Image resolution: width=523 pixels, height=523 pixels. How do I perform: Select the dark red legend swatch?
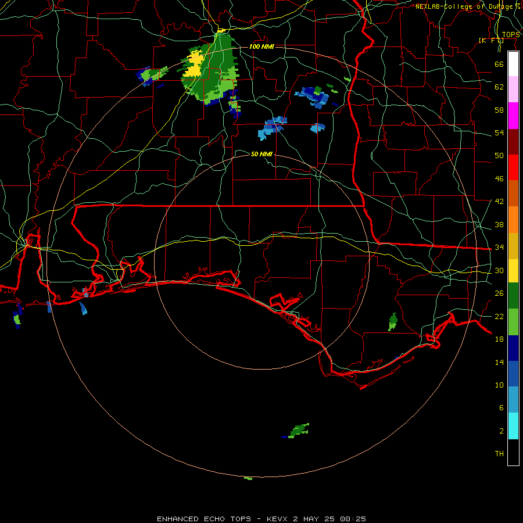tap(513, 142)
